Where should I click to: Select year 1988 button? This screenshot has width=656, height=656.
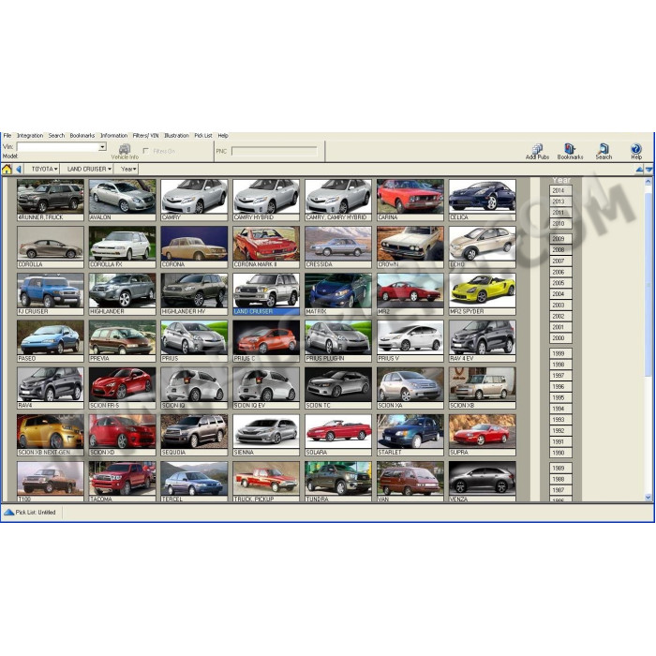point(560,480)
